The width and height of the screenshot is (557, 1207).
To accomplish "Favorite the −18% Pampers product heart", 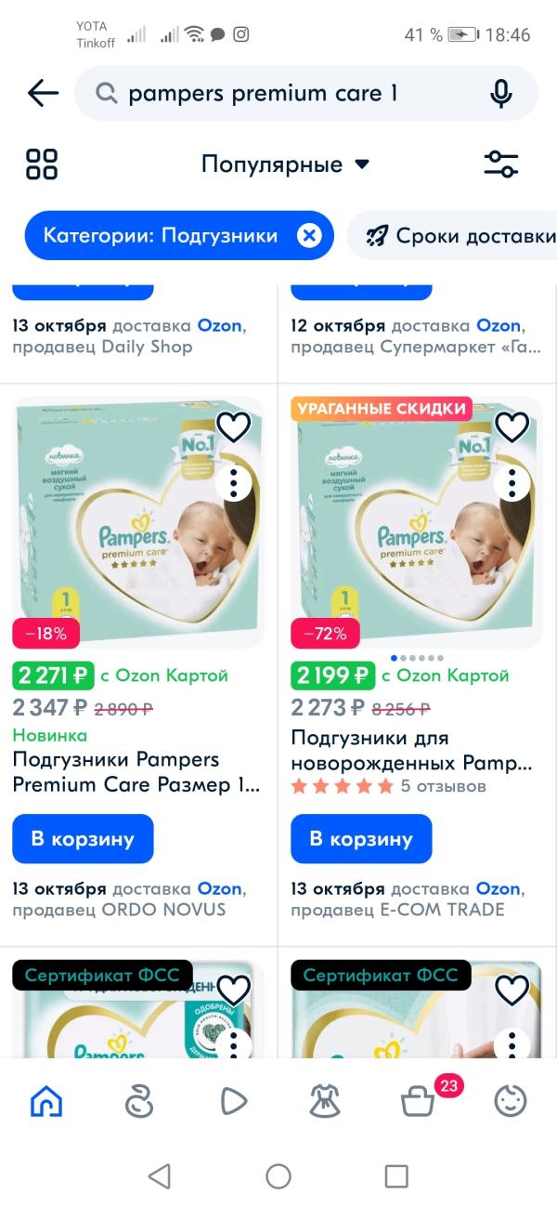I will click(x=234, y=426).
